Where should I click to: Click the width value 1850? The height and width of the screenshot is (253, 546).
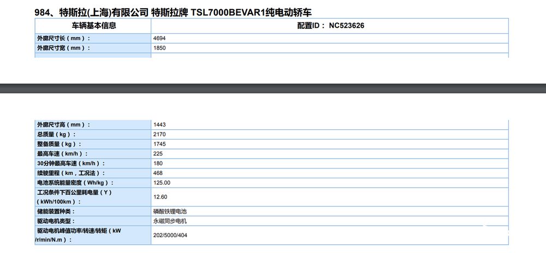tap(159, 48)
